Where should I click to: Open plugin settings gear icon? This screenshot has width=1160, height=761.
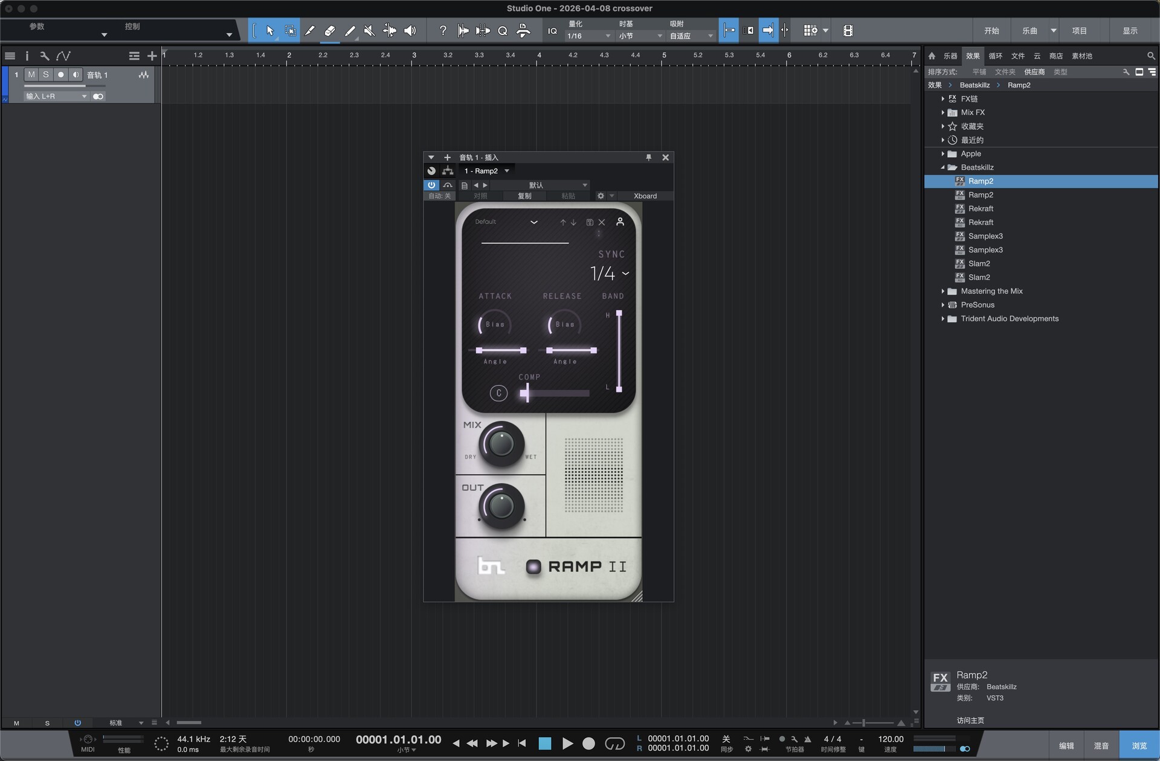(601, 196)
